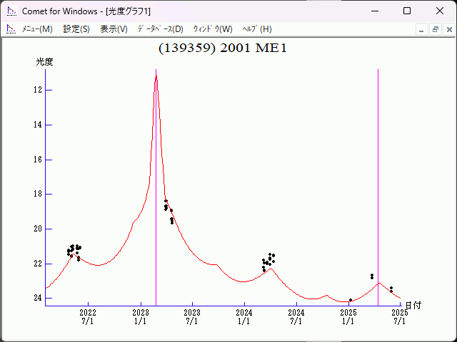Click the magenta vertical line on the graph

(156, 214)
